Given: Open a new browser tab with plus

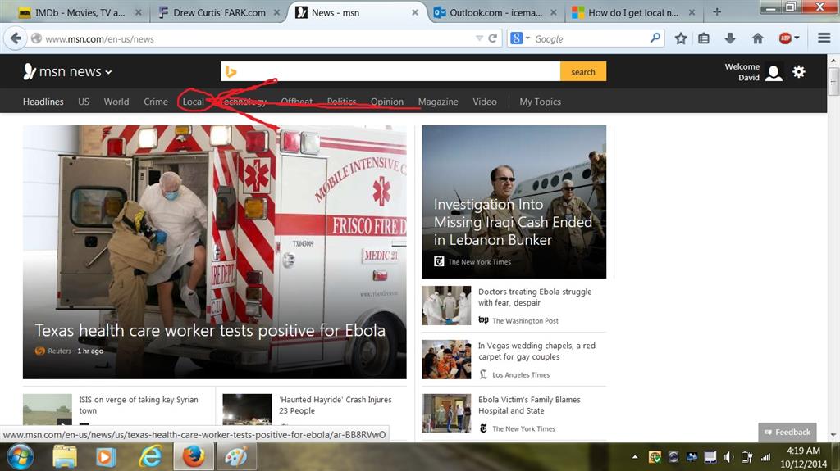Looking at the screenshot, I should (x=717, y=11).
